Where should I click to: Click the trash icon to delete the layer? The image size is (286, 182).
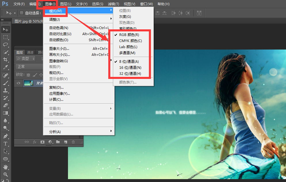pyautogui.click(x=73, y=142)
